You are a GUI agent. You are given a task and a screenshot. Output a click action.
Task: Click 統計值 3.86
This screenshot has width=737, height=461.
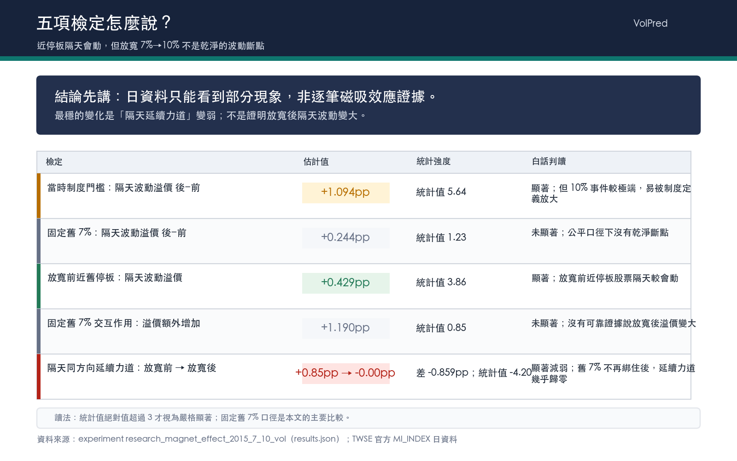click(441, 282)
